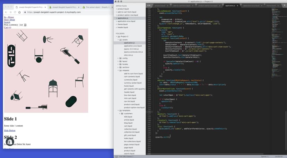Open the Cart (4) link

(8, 27)
